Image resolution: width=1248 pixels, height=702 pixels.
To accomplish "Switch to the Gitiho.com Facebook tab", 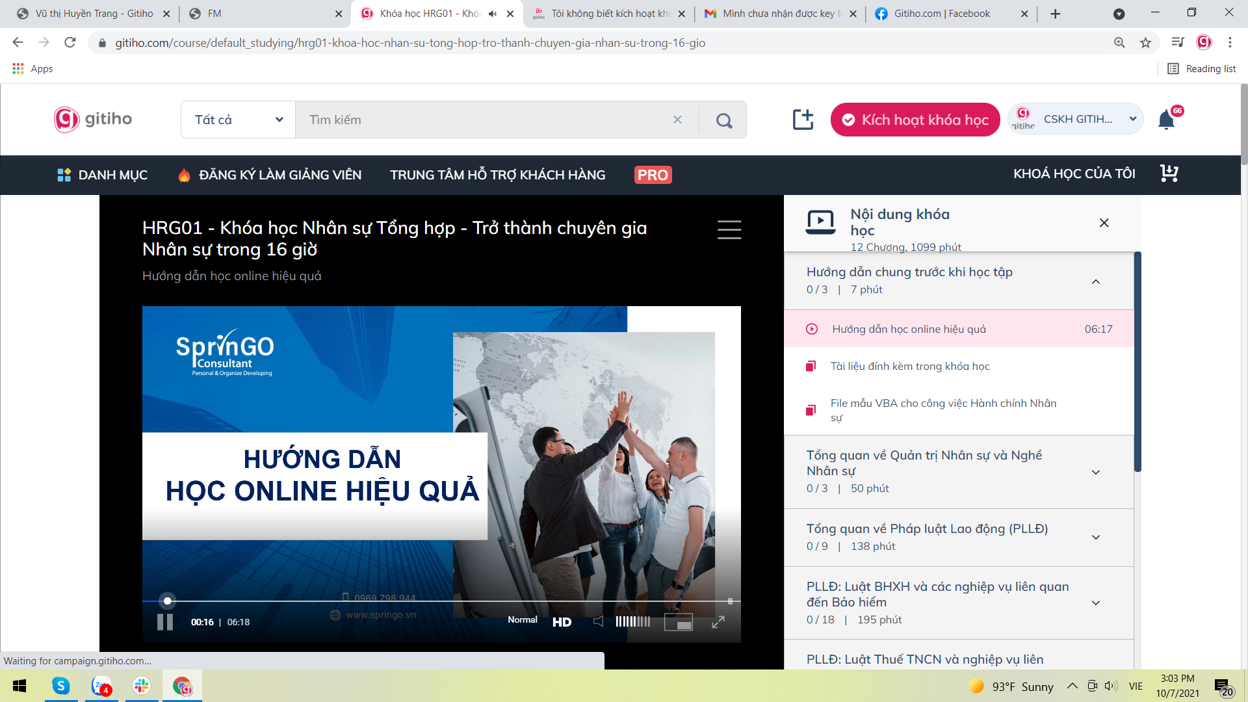I will pyautogui.click(x=951, y=14).
